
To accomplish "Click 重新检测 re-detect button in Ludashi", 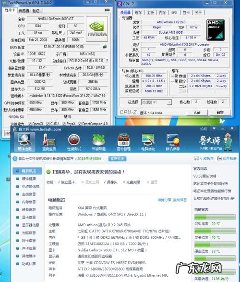I will tap(117, 158).
